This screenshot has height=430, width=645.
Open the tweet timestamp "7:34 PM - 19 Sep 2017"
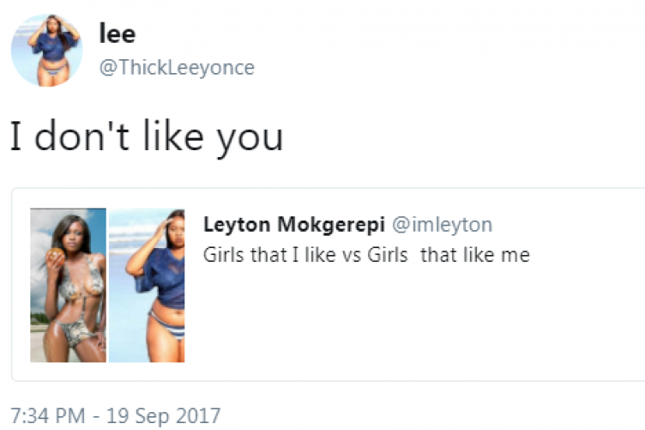[x=115, y=416]
